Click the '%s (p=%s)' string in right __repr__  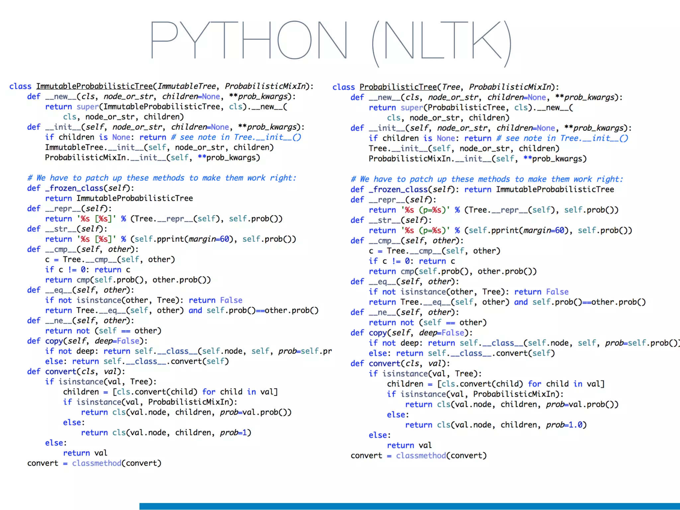426,210
